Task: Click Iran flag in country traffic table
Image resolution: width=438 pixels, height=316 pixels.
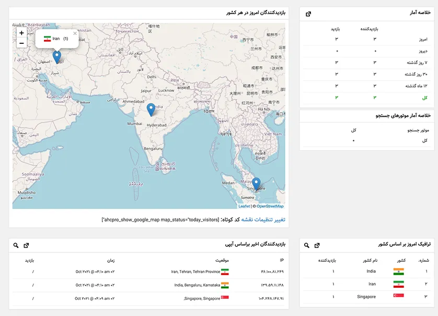Action: tap(399, 284)
